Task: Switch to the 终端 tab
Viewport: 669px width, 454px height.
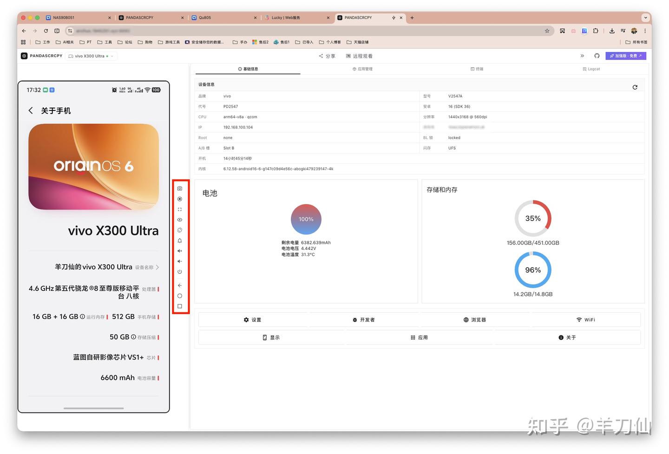Action: (477, 69)
